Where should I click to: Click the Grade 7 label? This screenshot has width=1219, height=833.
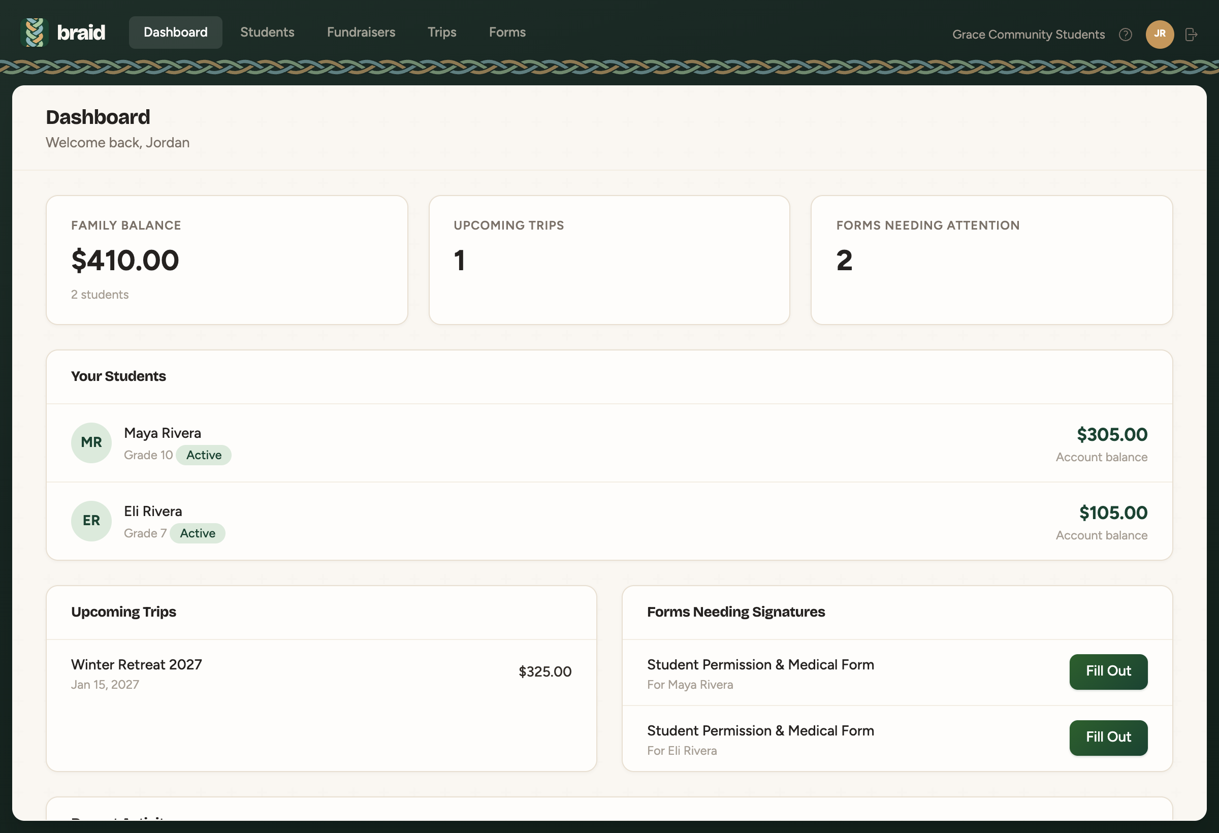tap(145, 533)
